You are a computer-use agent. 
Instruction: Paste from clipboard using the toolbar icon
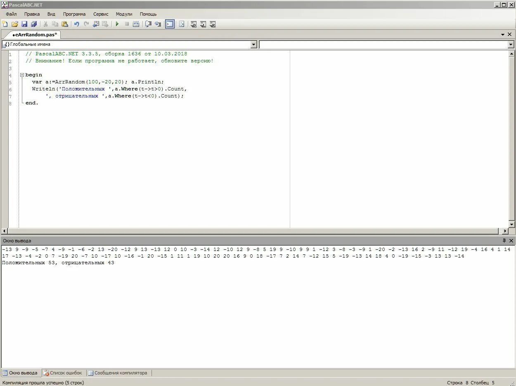click(65, 24)
